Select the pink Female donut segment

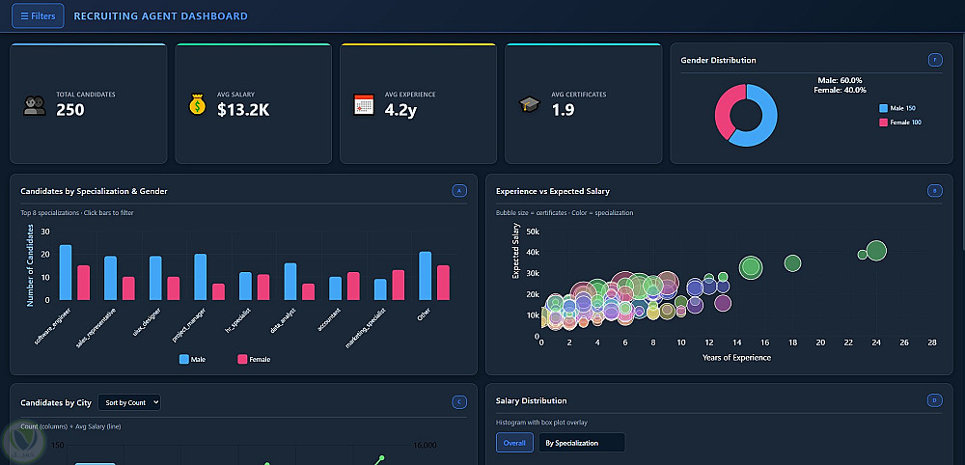pyautogui.click(x=725, y=111)
